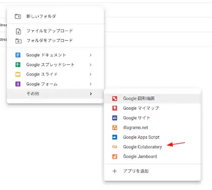The image size is (212, 190).
Task: Click the Google Colaboratory infinity icon
Action: tap(115, 147)
